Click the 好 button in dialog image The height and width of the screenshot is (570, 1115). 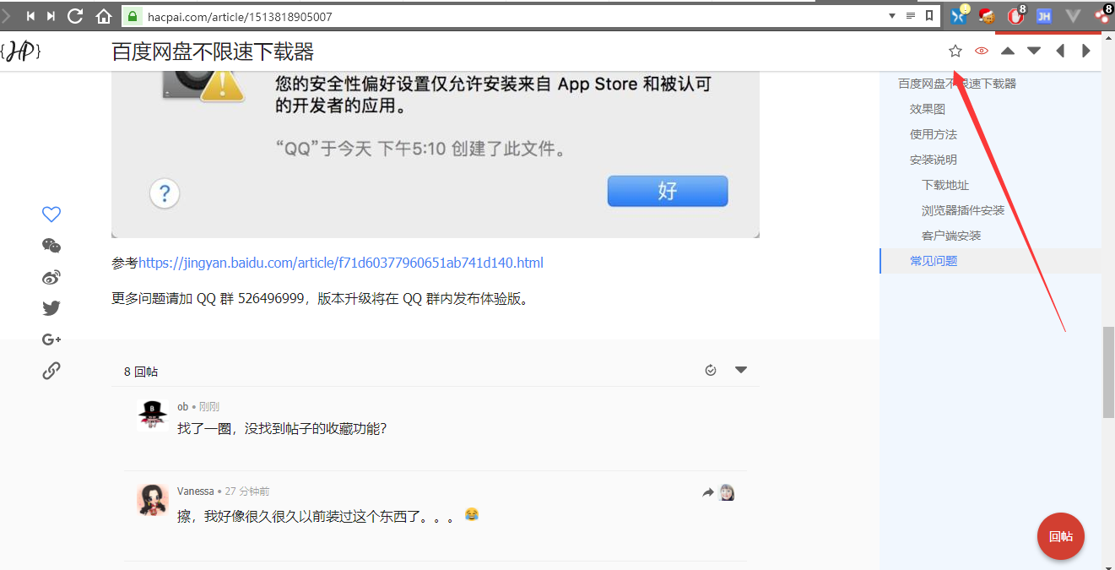click(x=668, y=191)
